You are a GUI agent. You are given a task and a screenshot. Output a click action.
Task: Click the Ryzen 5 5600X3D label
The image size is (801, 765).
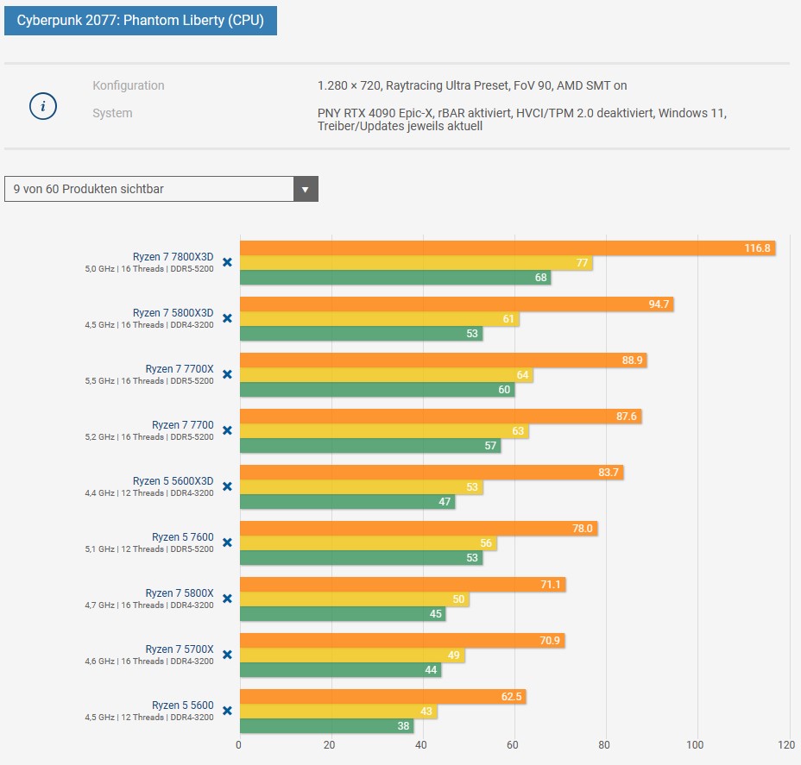coord(173,481)
